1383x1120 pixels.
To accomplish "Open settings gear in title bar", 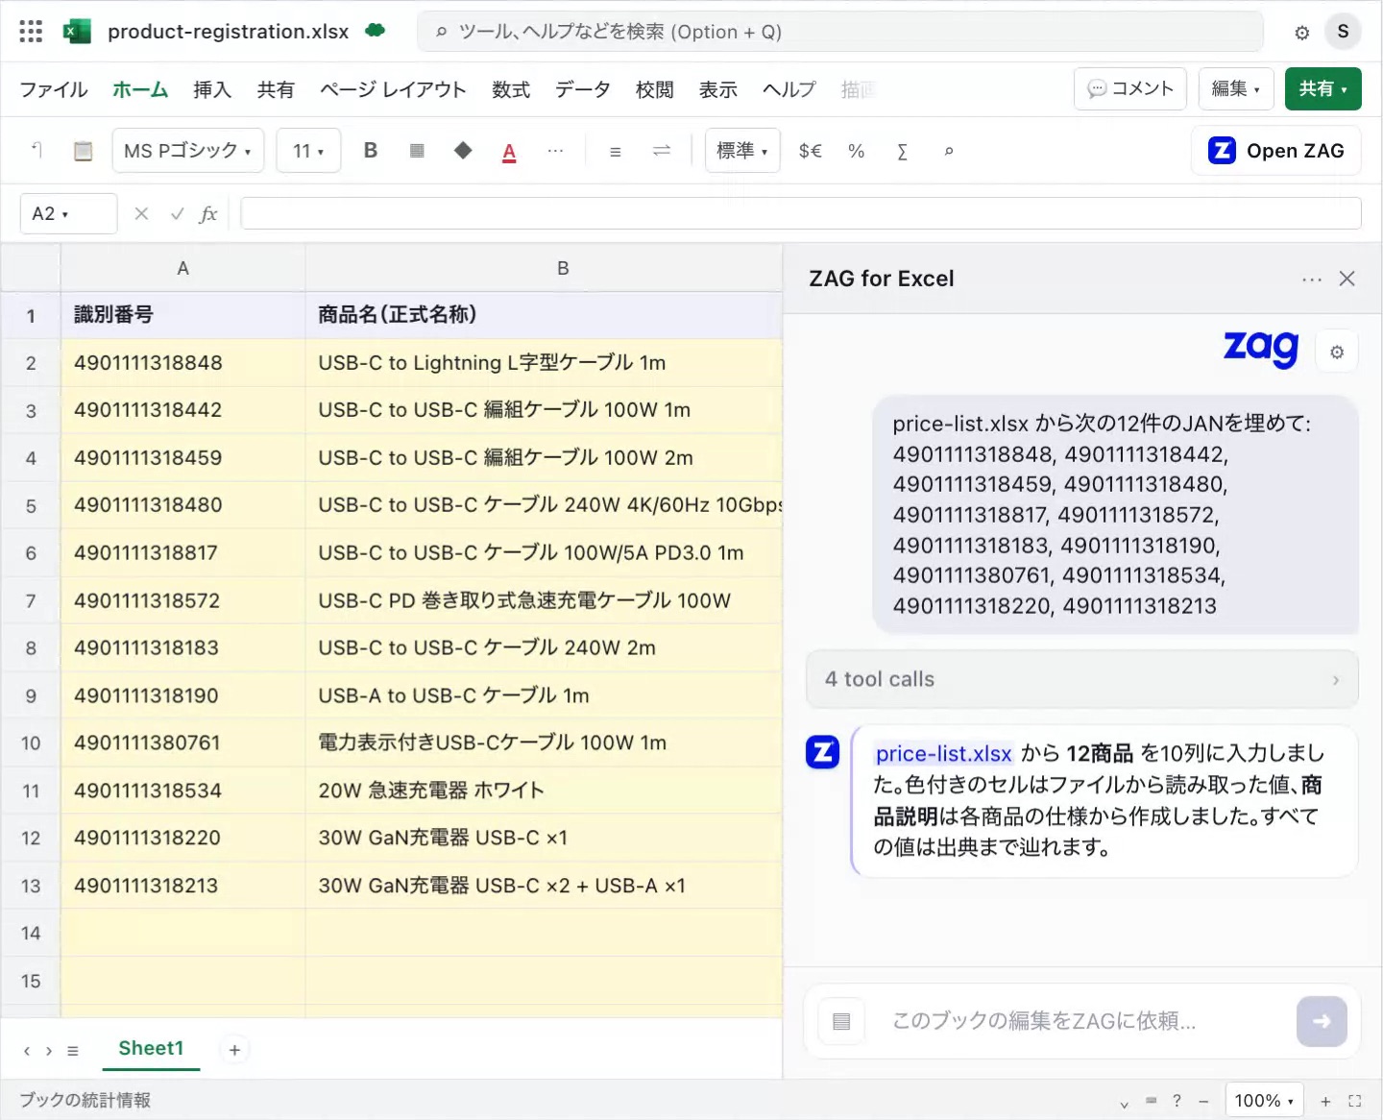I will point(1301,33).
